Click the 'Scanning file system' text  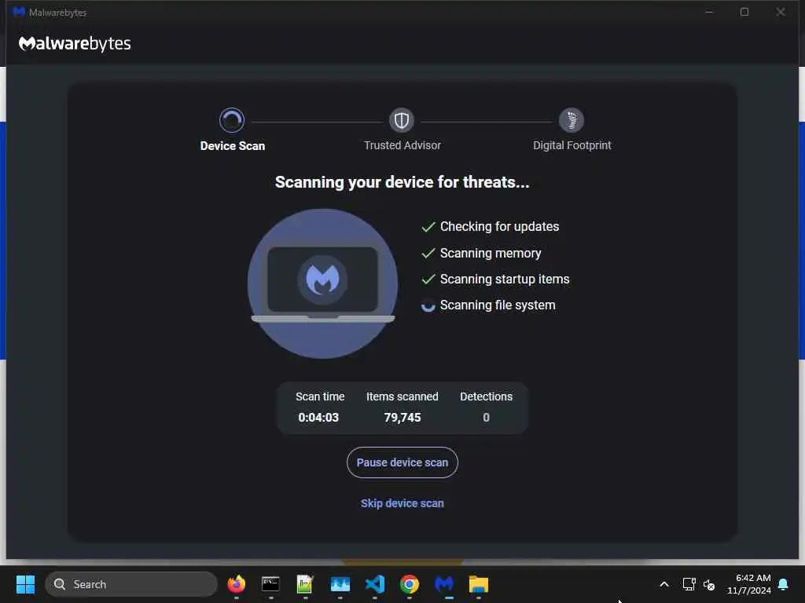tap(498, 305)
